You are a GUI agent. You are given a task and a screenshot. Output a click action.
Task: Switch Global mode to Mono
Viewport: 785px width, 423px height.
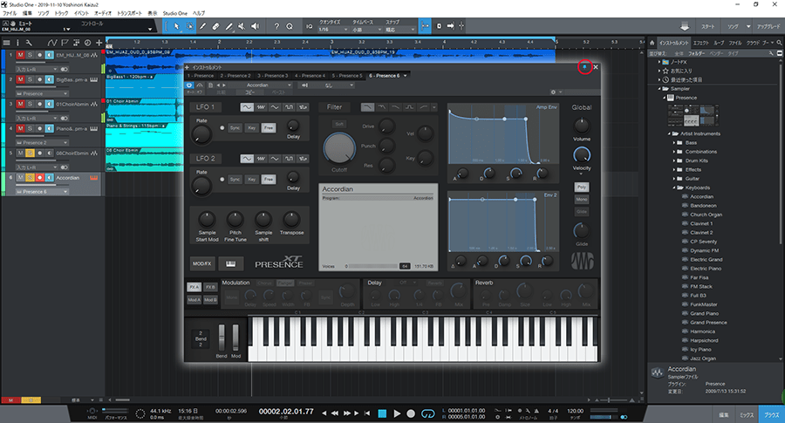click(x=581, y=199)
